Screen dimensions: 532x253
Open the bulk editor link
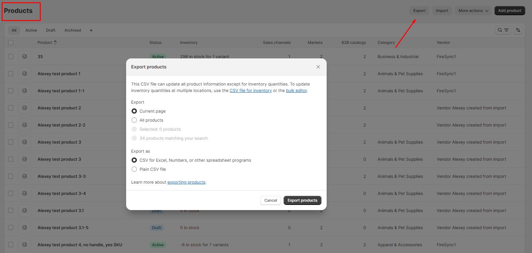[296, 91]
